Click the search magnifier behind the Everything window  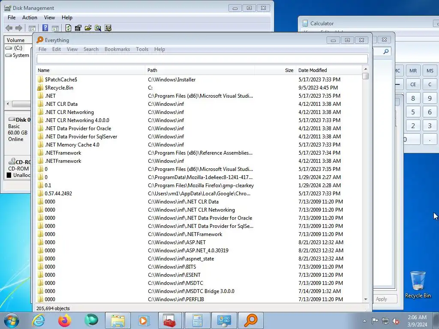tap(386, 51)
